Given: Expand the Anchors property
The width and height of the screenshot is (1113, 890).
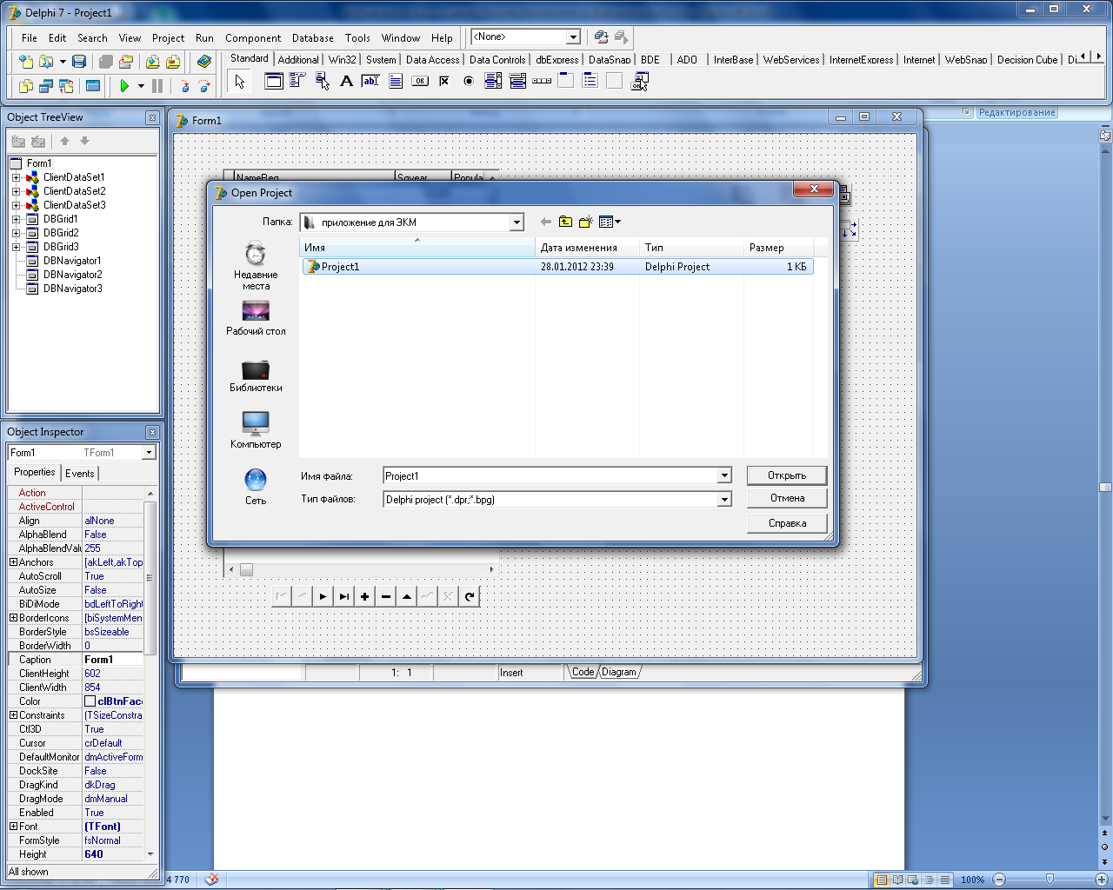Looking at the screenshot, I should tap(13, 562).
